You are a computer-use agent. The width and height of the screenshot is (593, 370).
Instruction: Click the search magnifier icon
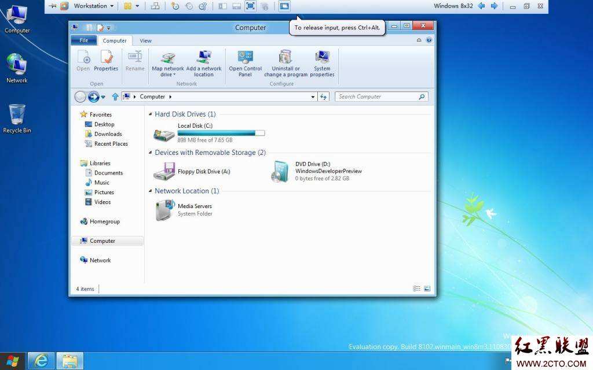point(422,97)
